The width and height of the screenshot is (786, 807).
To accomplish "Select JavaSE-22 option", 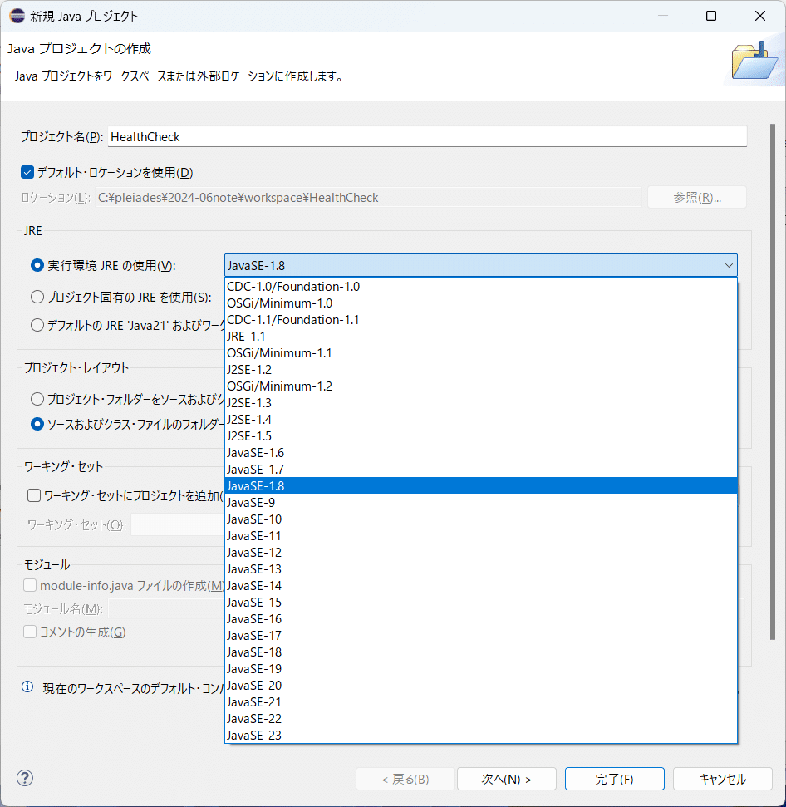I will coord(480,718).
